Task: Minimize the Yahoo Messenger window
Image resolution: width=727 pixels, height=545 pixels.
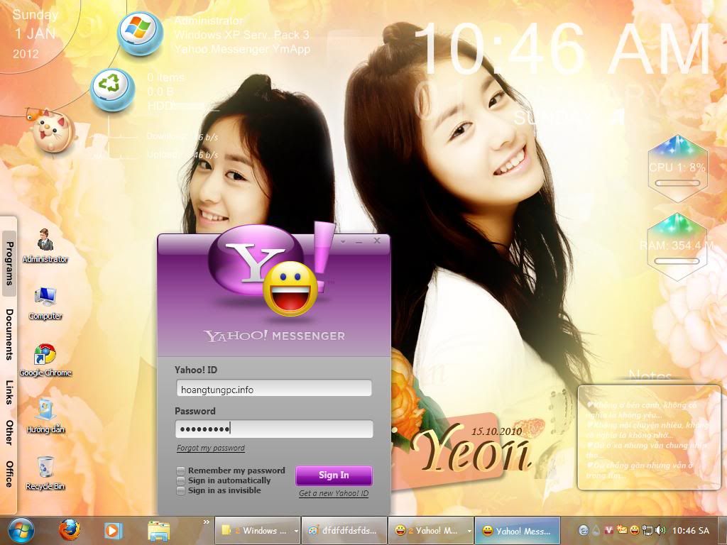Action: pos(359,241)
